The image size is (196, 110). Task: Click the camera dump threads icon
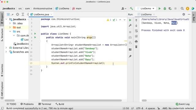tap(130, 37)
